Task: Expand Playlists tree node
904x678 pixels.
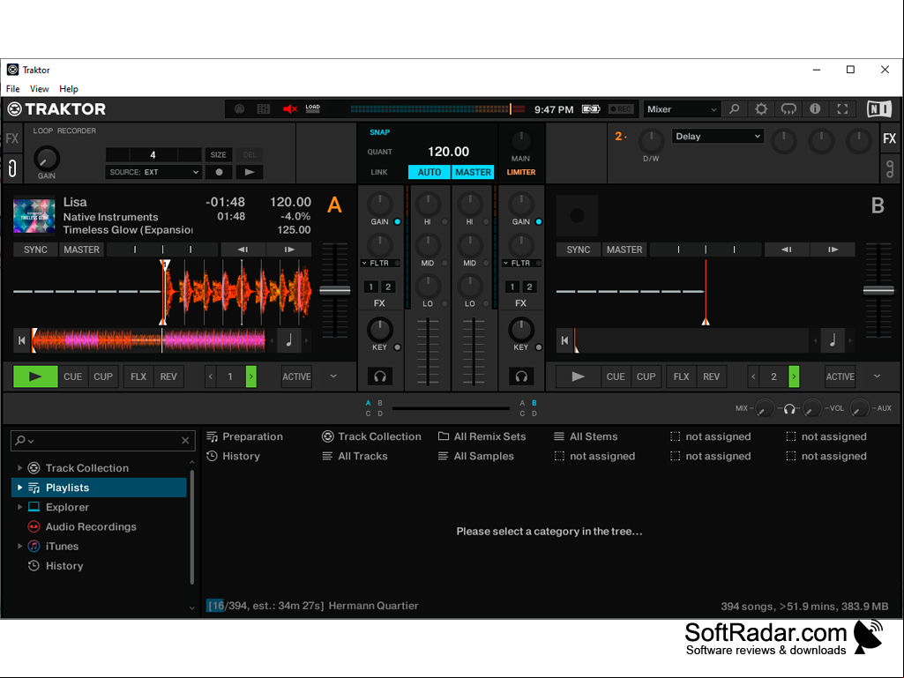Action: (19, 488)
